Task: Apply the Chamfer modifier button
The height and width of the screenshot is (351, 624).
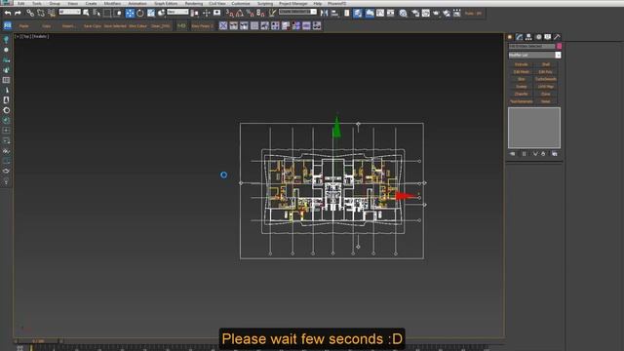Action: [521, 95]
